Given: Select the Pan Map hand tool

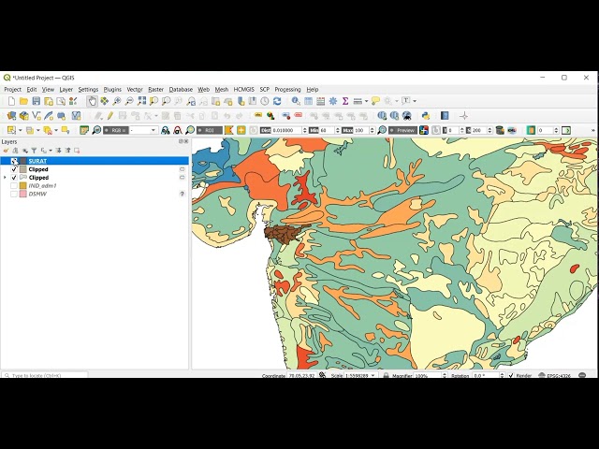Looking at the screenshot, I should 92,101.
